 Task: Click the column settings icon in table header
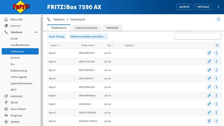[x=217, y=45]
